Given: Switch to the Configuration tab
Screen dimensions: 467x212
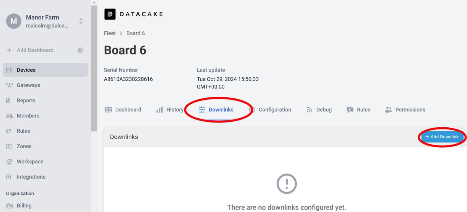Looking at the screenshot, I should (x=274, y=110).
